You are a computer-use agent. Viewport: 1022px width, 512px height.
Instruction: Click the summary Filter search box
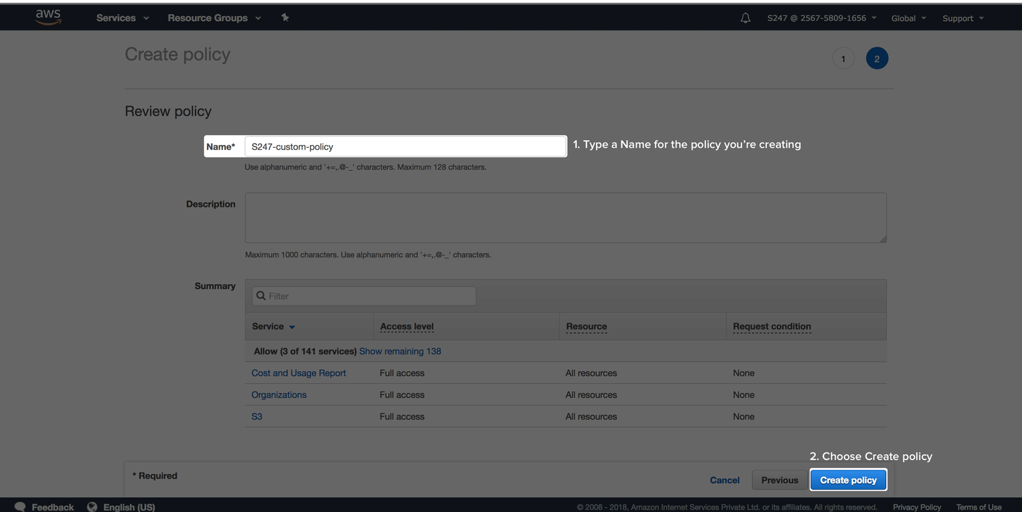pyautogui.click(x=364, y=296)
